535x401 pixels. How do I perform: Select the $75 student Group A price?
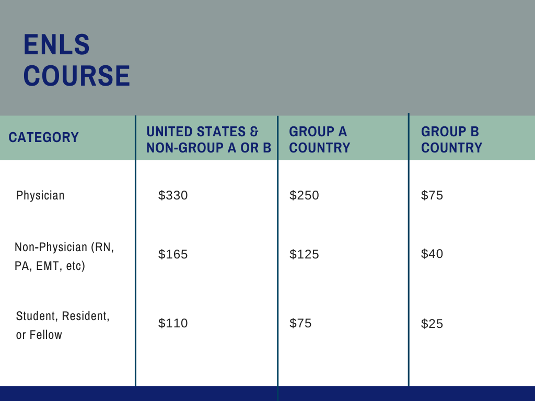[x=300, y=323]
